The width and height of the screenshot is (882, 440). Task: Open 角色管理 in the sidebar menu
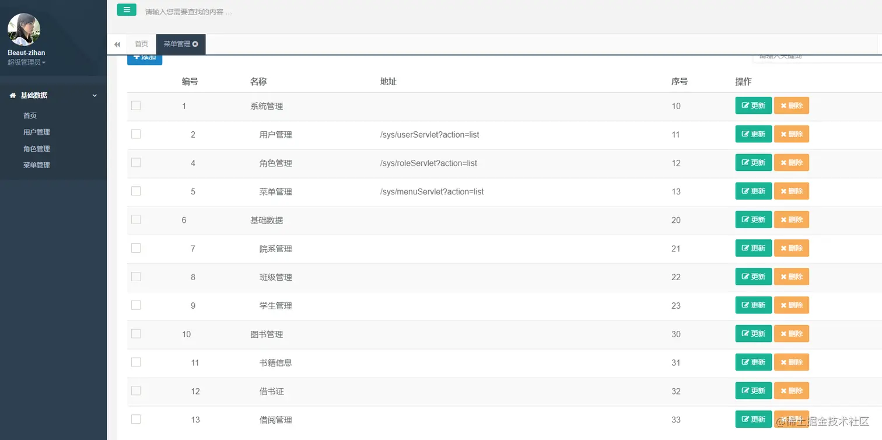tap(37, 148)
